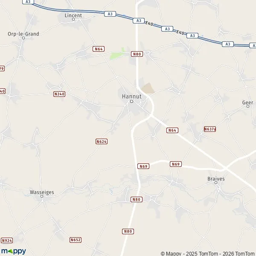Select the N624 road shield
The width and height of the screenshot is (256, 256).
coord(102,141)
